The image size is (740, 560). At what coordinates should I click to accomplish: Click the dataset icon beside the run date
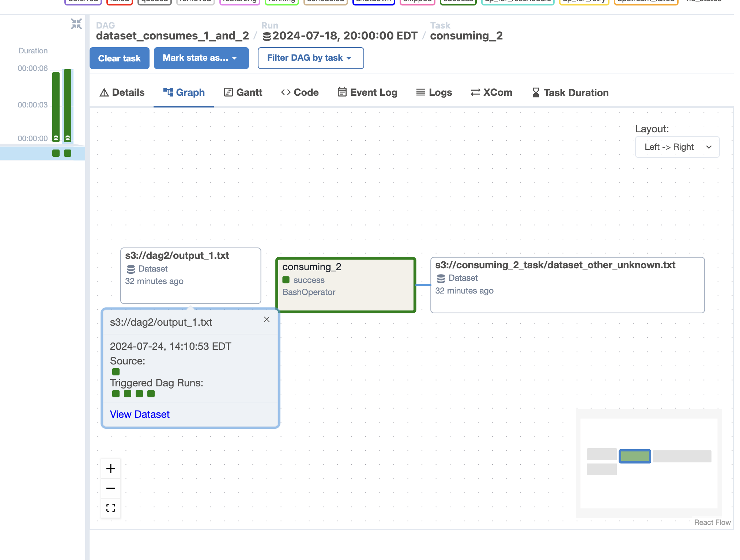pos(267,36)
